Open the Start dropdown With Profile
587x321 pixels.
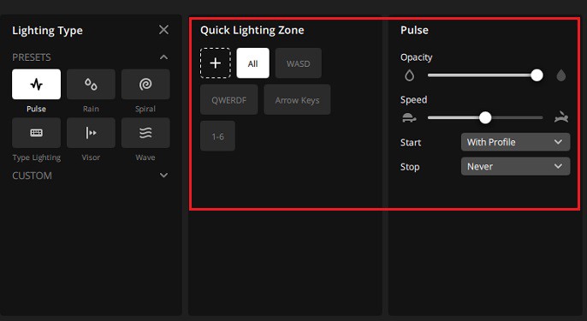tap(515, 142)
